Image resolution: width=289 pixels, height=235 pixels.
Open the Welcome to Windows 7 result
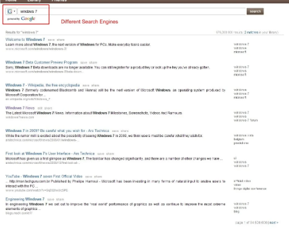point(25,40)
